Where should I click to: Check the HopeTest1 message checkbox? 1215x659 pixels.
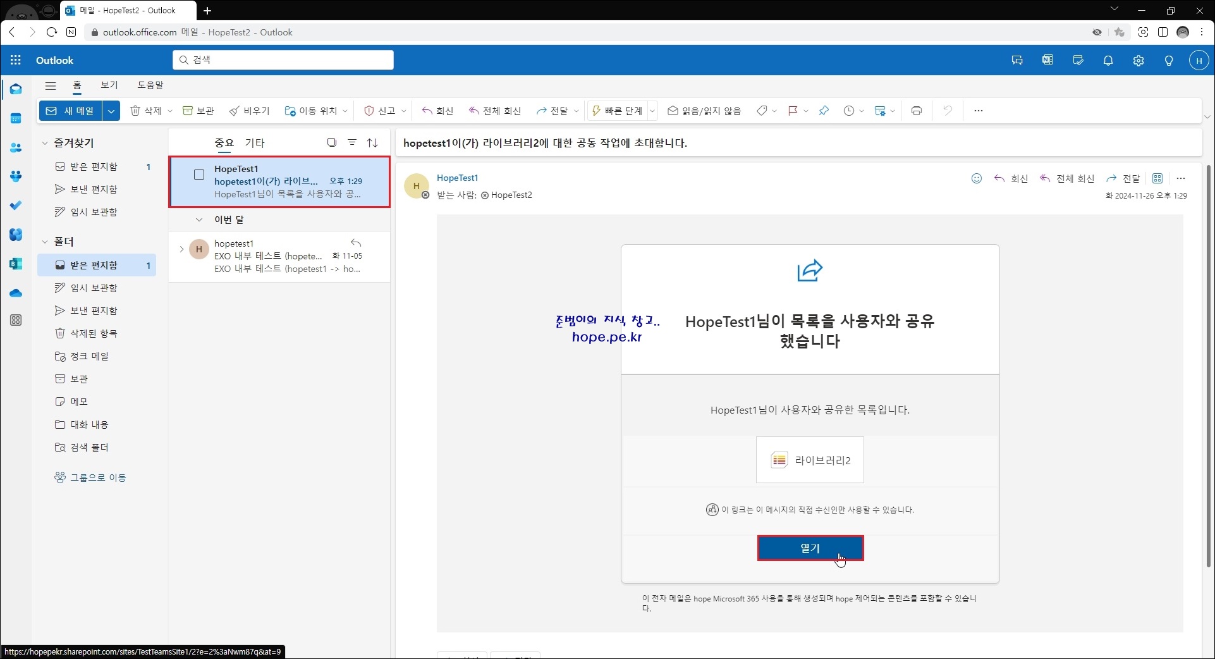199,175
